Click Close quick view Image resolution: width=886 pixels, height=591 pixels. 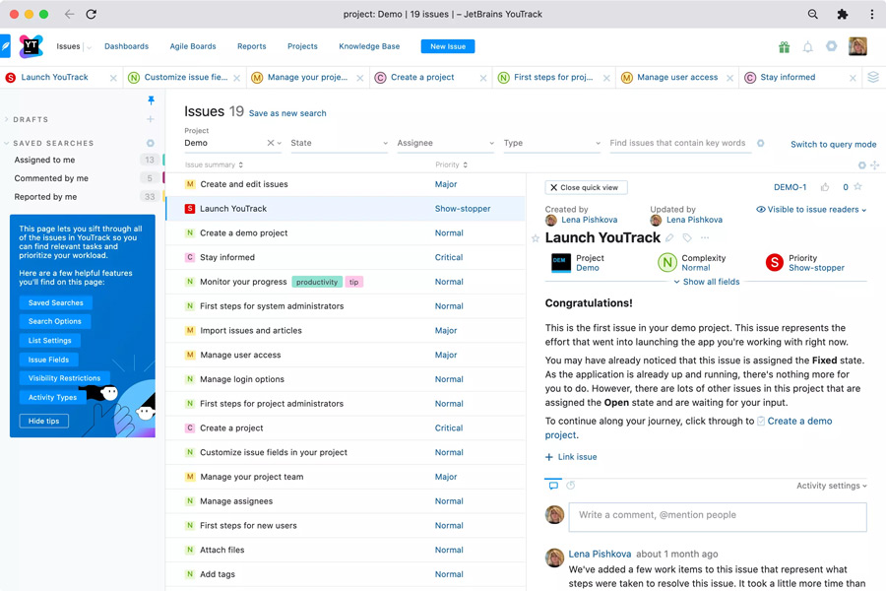(x=586, y=187)
